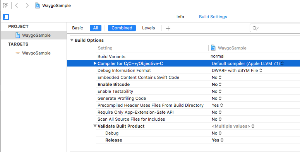Show Basic build settings
Viewport: 300px width, 152px height.
[77, 28]
